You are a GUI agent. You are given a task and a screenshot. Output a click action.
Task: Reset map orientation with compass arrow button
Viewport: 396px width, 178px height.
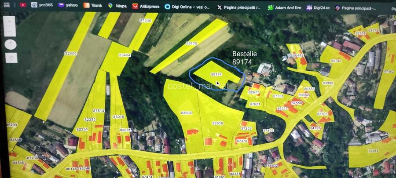point(11,44)
